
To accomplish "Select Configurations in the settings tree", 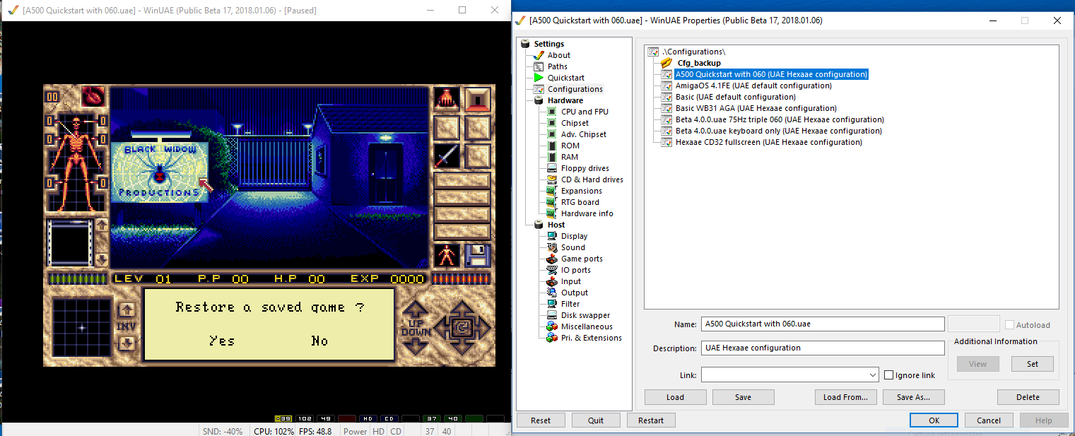I will click(575, 89).
